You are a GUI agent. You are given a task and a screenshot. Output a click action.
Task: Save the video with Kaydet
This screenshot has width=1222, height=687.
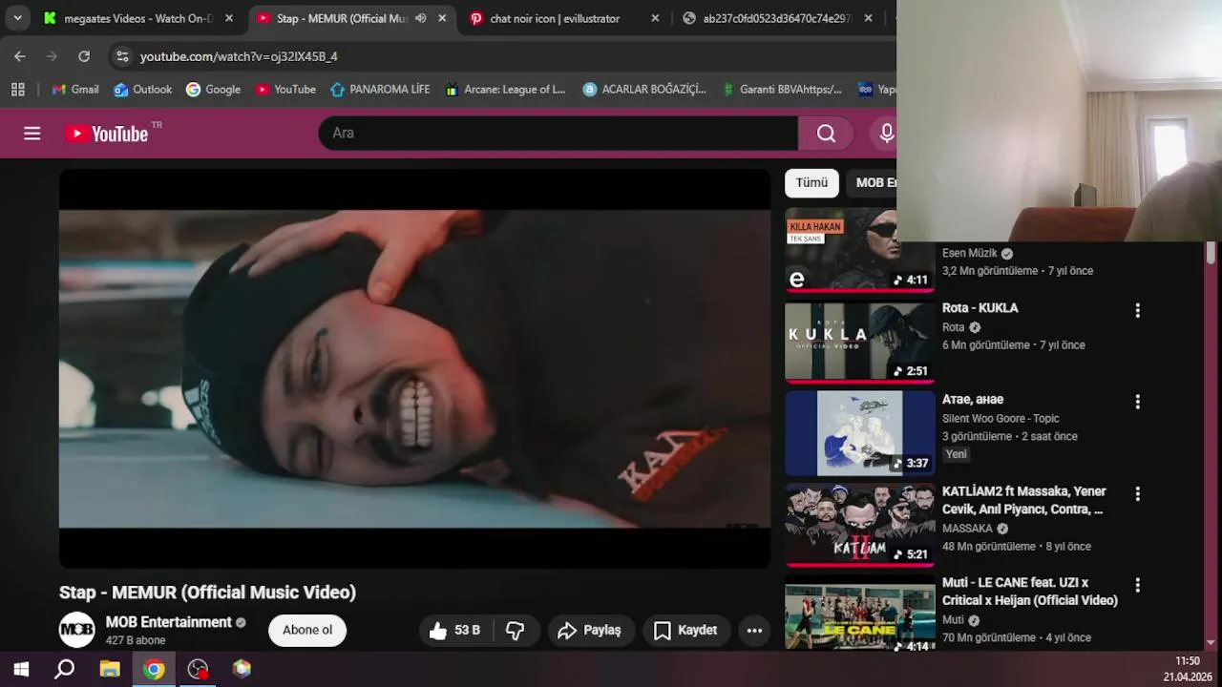pos(686,630)
